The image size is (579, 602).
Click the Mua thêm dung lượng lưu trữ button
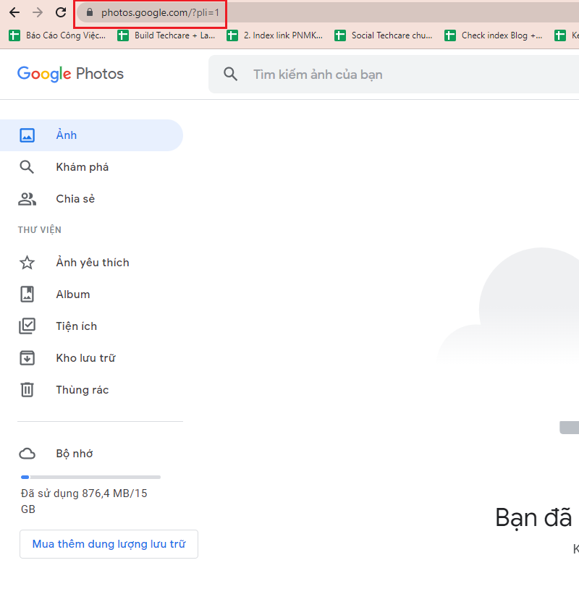(x=109, y=544)
